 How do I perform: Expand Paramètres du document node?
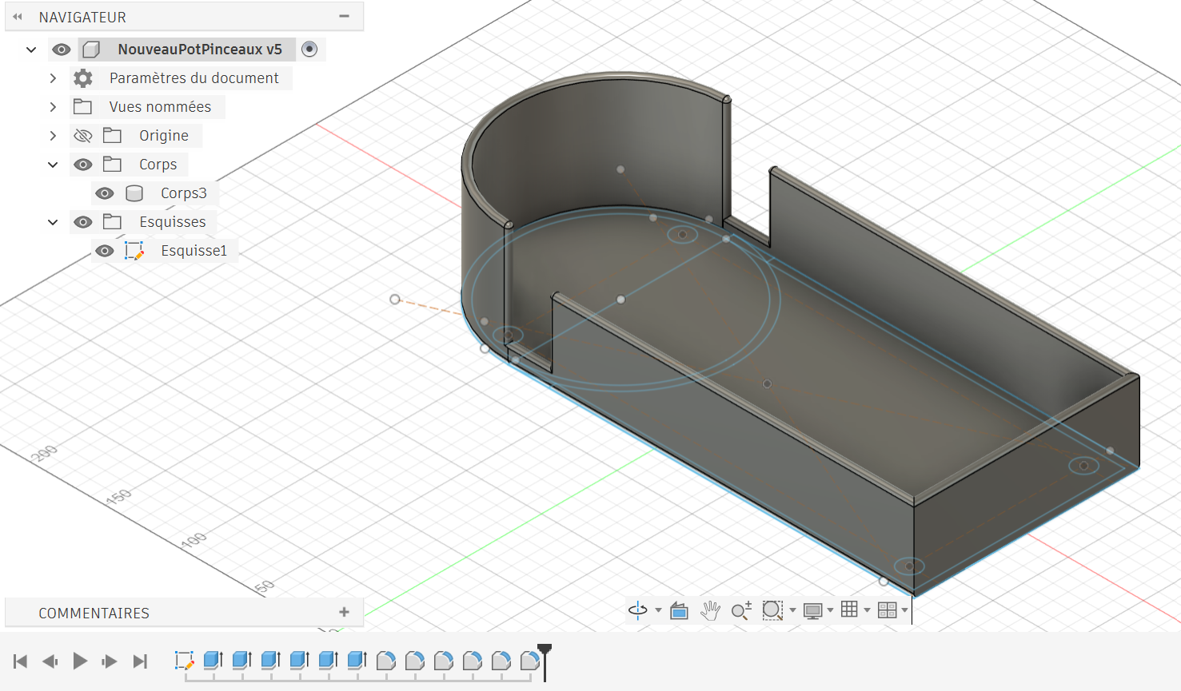(x=53, y=78)
